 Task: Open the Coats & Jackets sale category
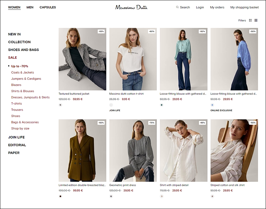[x=23, y=72]
